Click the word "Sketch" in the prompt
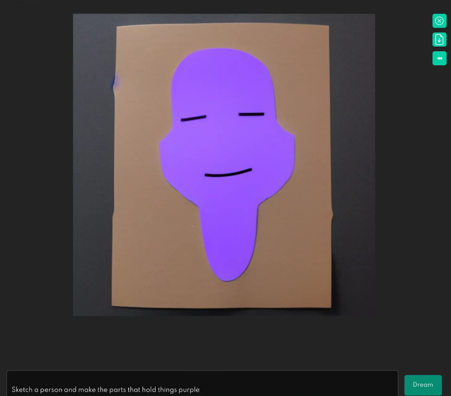The image size is (451, 396). 22,389
